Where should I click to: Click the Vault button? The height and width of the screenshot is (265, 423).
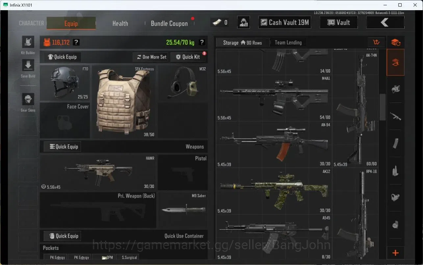[339, 22]
